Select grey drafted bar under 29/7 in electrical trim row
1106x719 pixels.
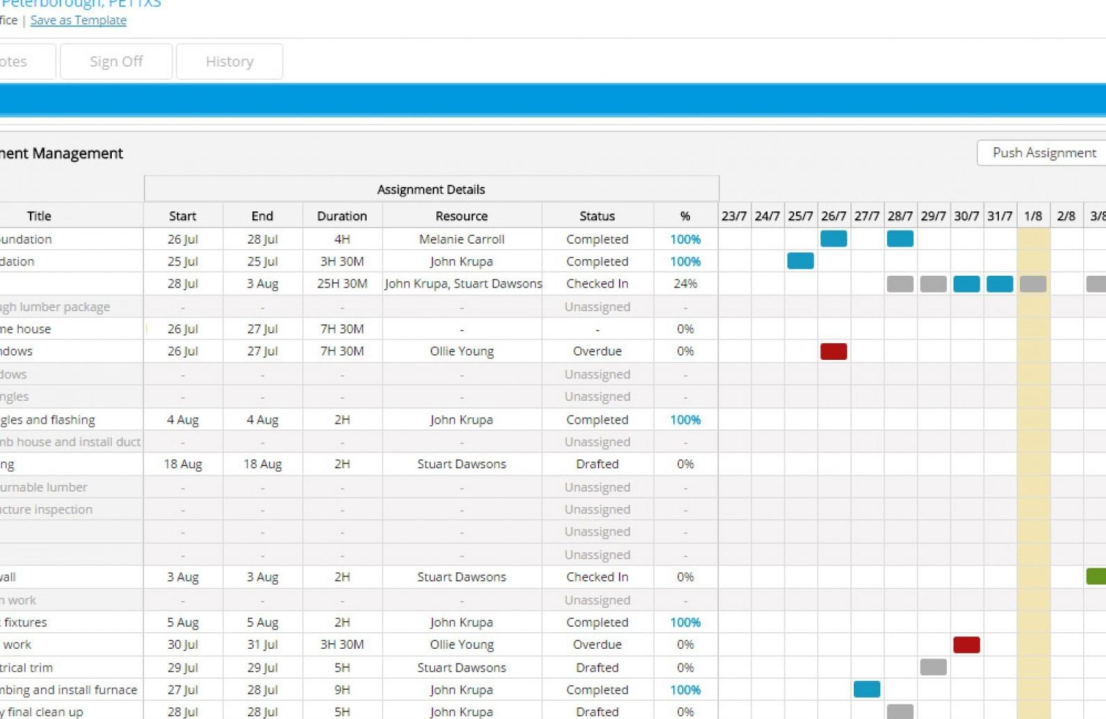[x=932, y=667]
